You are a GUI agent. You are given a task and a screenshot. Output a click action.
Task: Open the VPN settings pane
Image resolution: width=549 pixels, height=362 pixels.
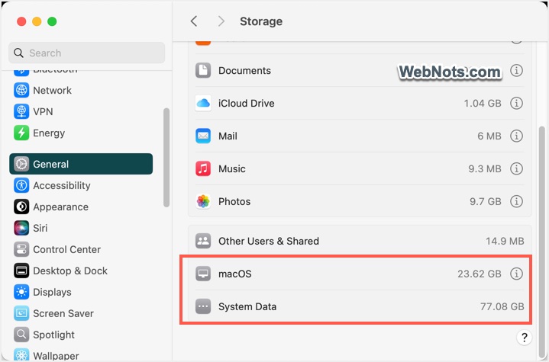[x=81, y=111]
